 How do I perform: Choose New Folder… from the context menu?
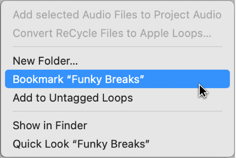tap(117, 61)
